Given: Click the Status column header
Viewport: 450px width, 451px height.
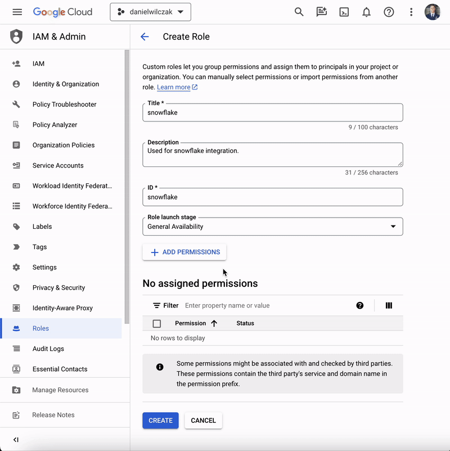Looking at the screenshot, I should tap(245, 323).
